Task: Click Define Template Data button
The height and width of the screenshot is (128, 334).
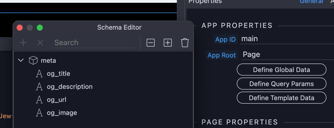Action: click(x=281, y=98)
